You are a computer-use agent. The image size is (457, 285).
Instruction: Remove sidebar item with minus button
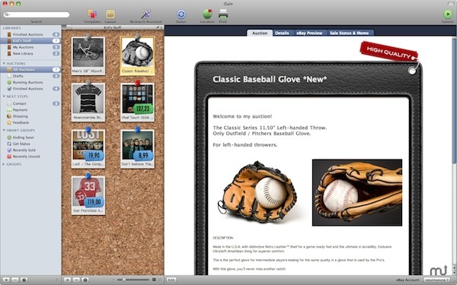point(15,280)
